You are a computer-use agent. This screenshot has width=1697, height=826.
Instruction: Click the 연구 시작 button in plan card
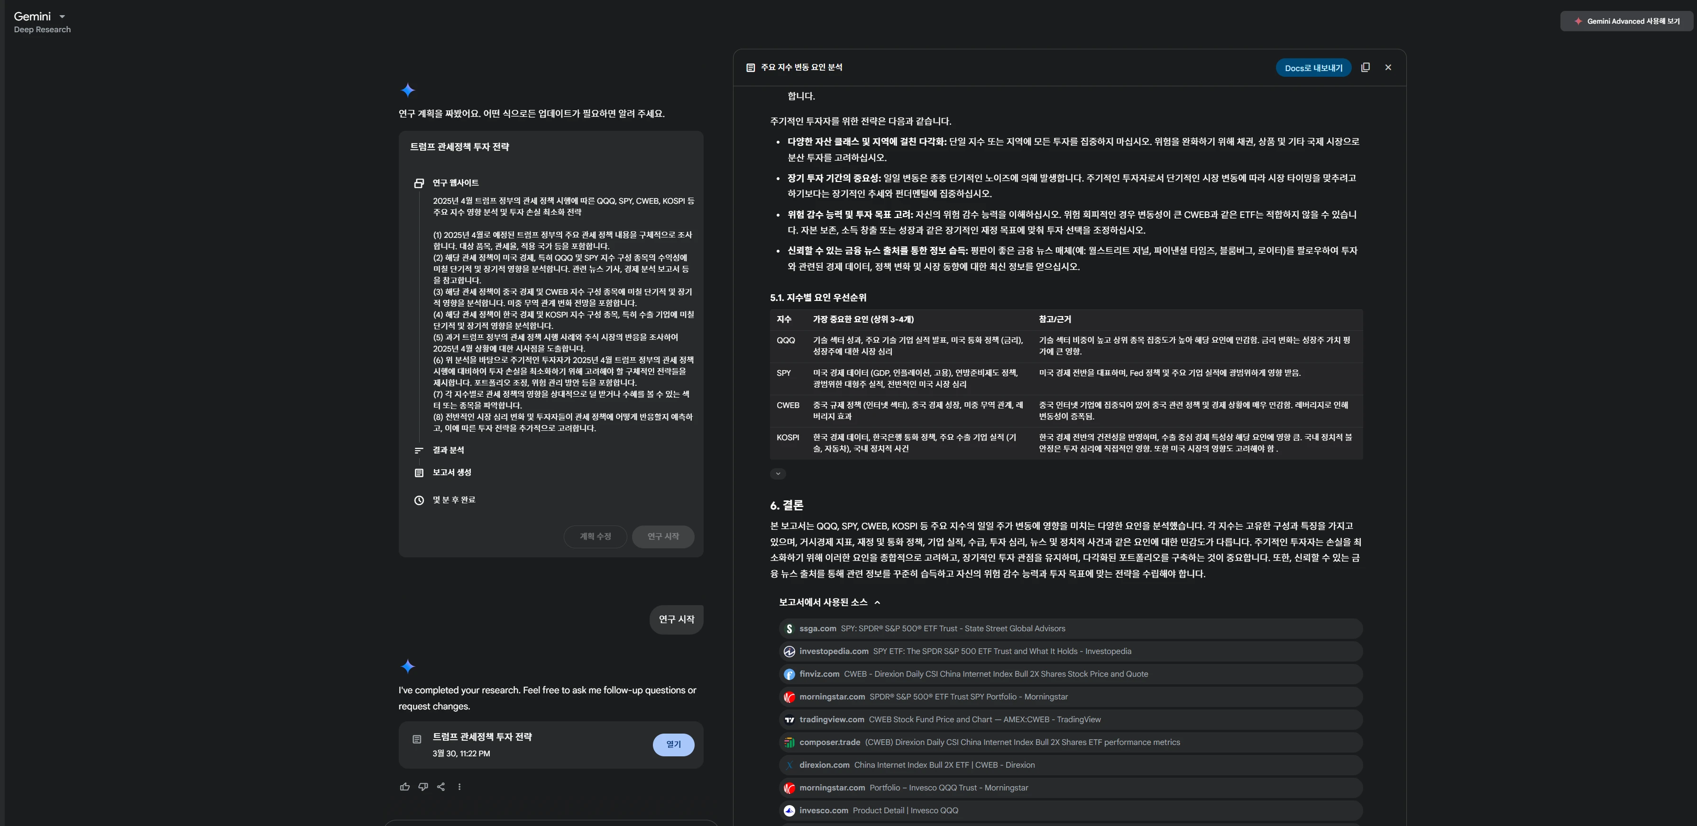tap(663, 536)
